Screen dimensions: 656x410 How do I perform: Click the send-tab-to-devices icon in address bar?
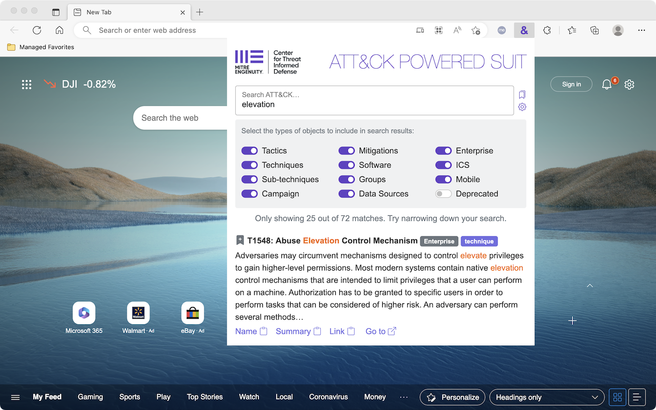[420, 30]
